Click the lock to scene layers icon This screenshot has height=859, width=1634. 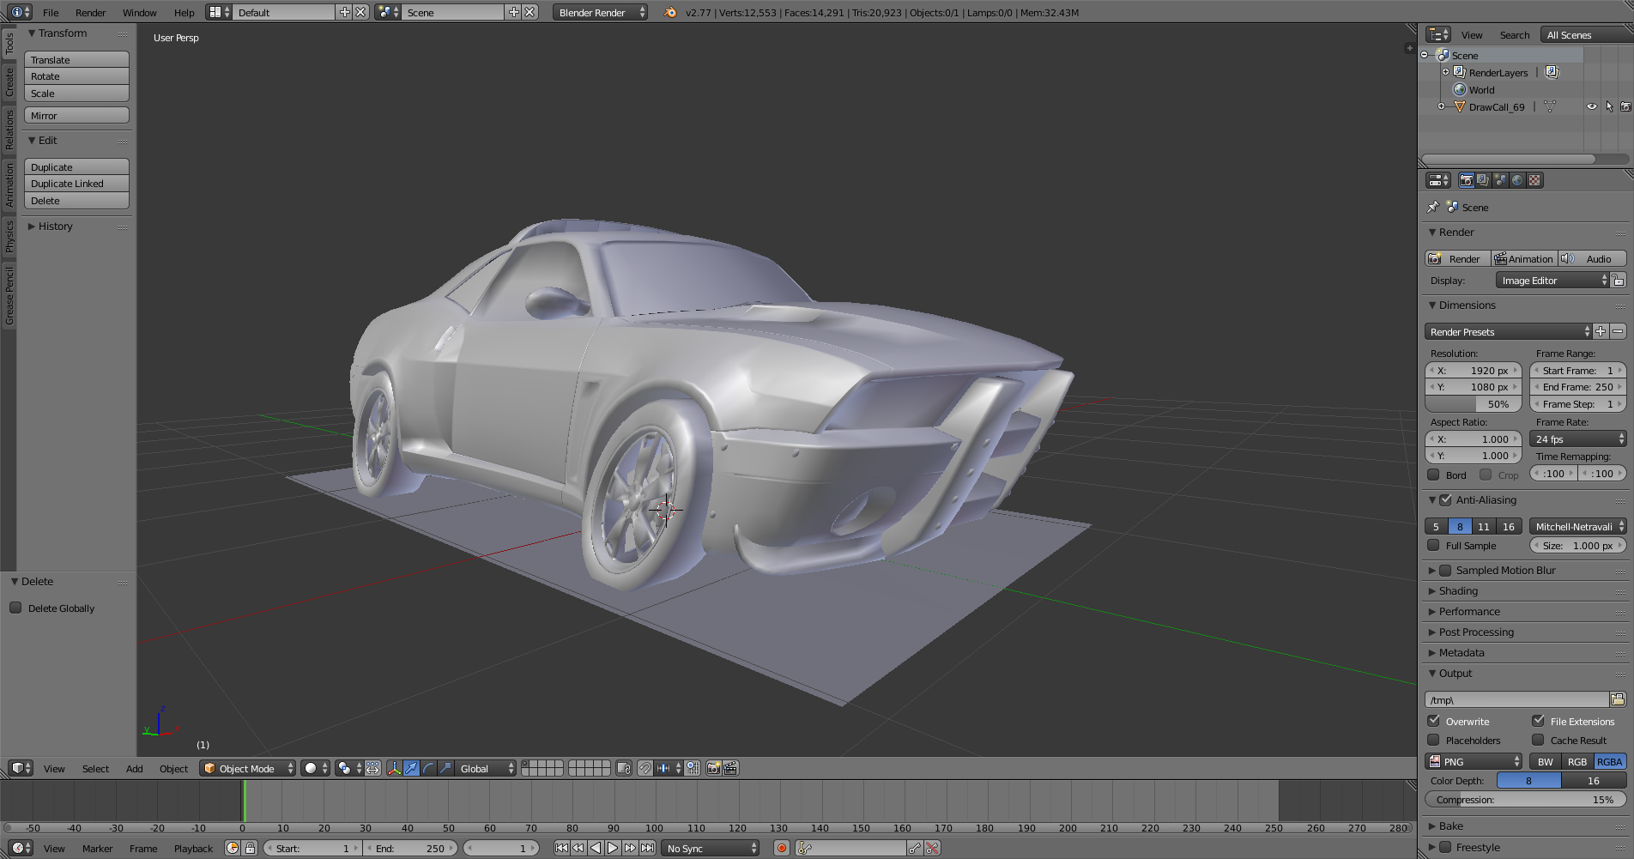click(x=624, y=768)
